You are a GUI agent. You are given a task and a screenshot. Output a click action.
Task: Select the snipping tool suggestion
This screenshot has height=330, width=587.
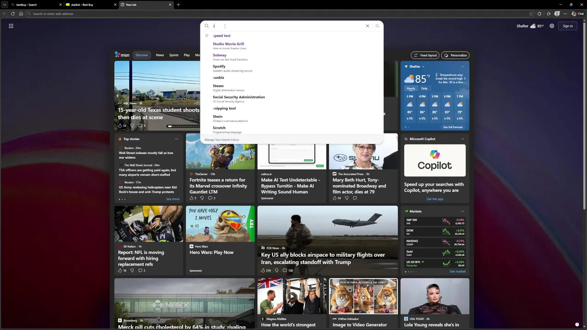[x=292, y=109]
